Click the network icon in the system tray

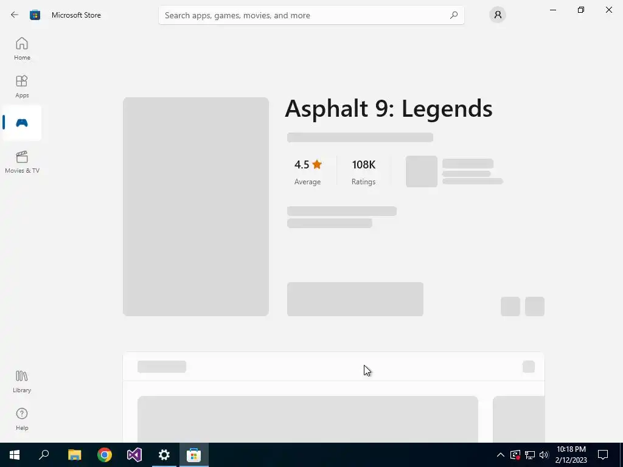(x=530, y=455)
